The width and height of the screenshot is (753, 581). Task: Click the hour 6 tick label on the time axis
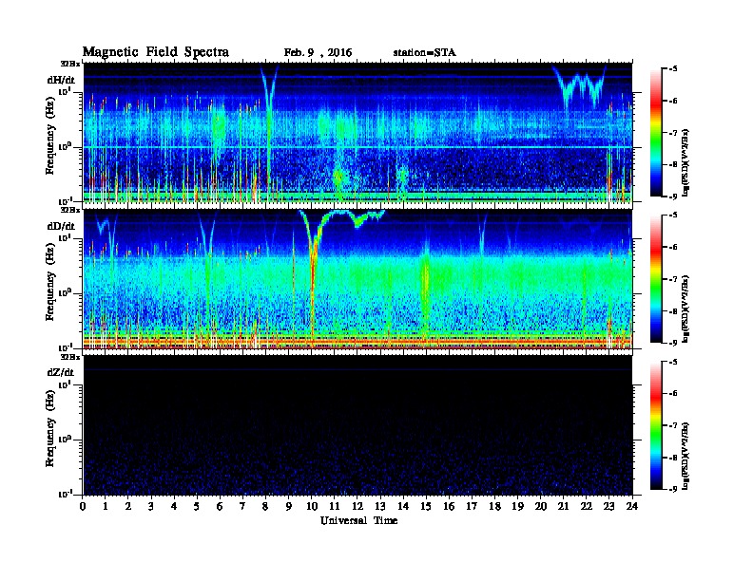(220, 506)
